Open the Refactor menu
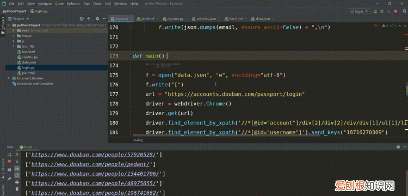This screenshot has width=408, height=196. (x=73, y=4)
